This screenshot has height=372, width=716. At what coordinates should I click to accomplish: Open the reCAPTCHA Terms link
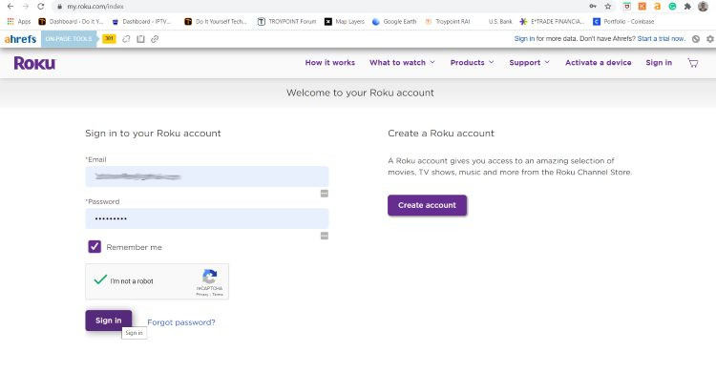click(218, 295)
